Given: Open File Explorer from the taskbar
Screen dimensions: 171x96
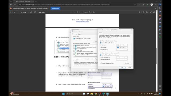Looking at the screenshot, I should 92,94.
